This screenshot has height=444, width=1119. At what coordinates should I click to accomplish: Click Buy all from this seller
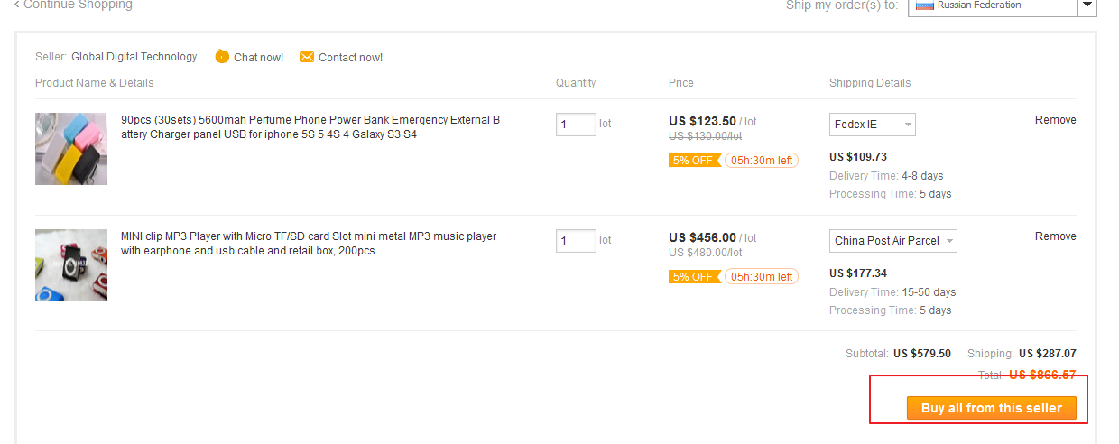(x=991, y=408)
